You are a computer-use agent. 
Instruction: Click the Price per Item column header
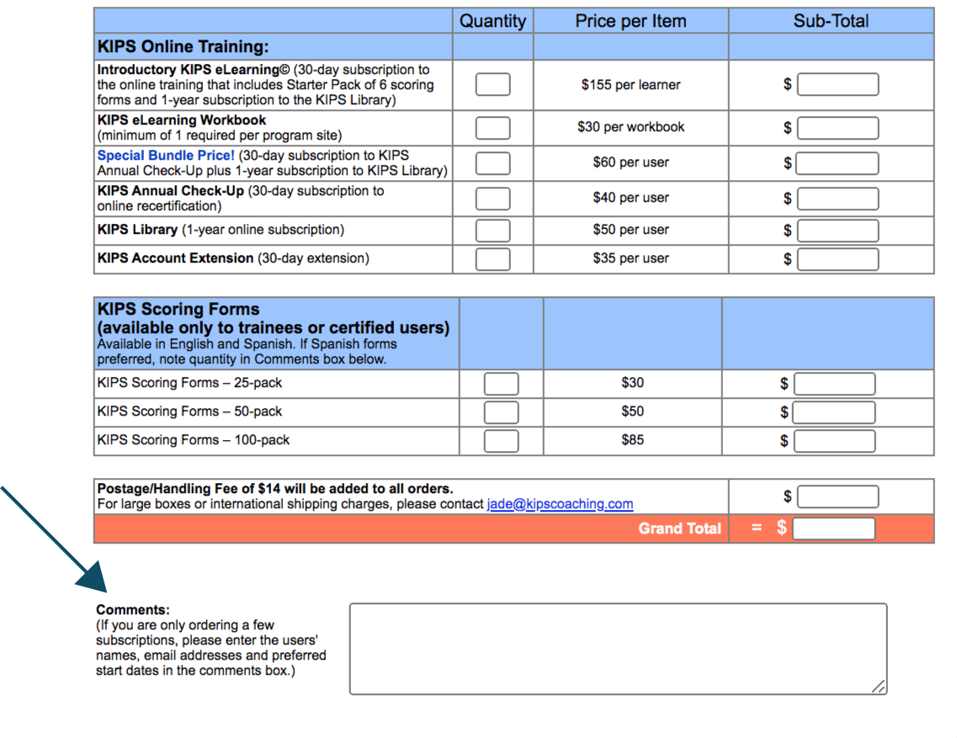[x=630, y=21]
